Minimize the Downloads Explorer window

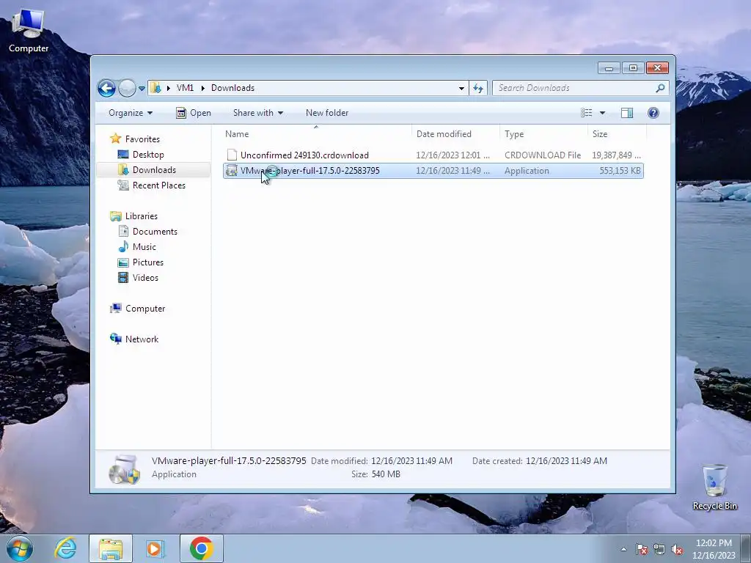[609, 68]
